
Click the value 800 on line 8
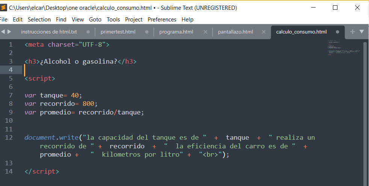[88, 104]
